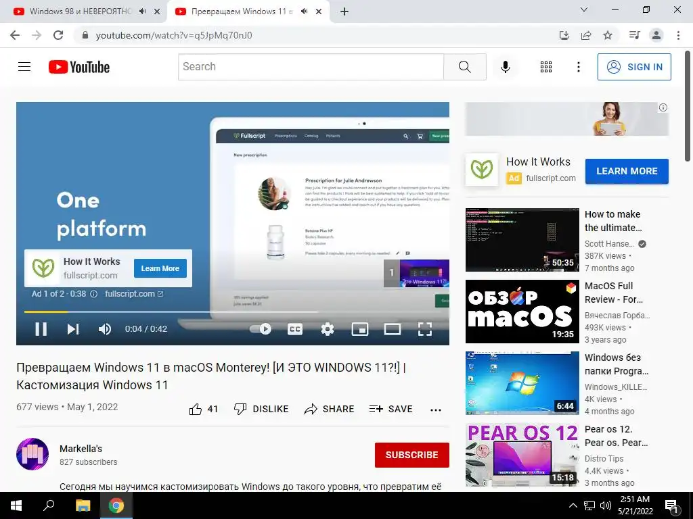Expand the tab search dropdown arrow
The height and width of the screenshot is (519, 693).
[x=584, y=9]
